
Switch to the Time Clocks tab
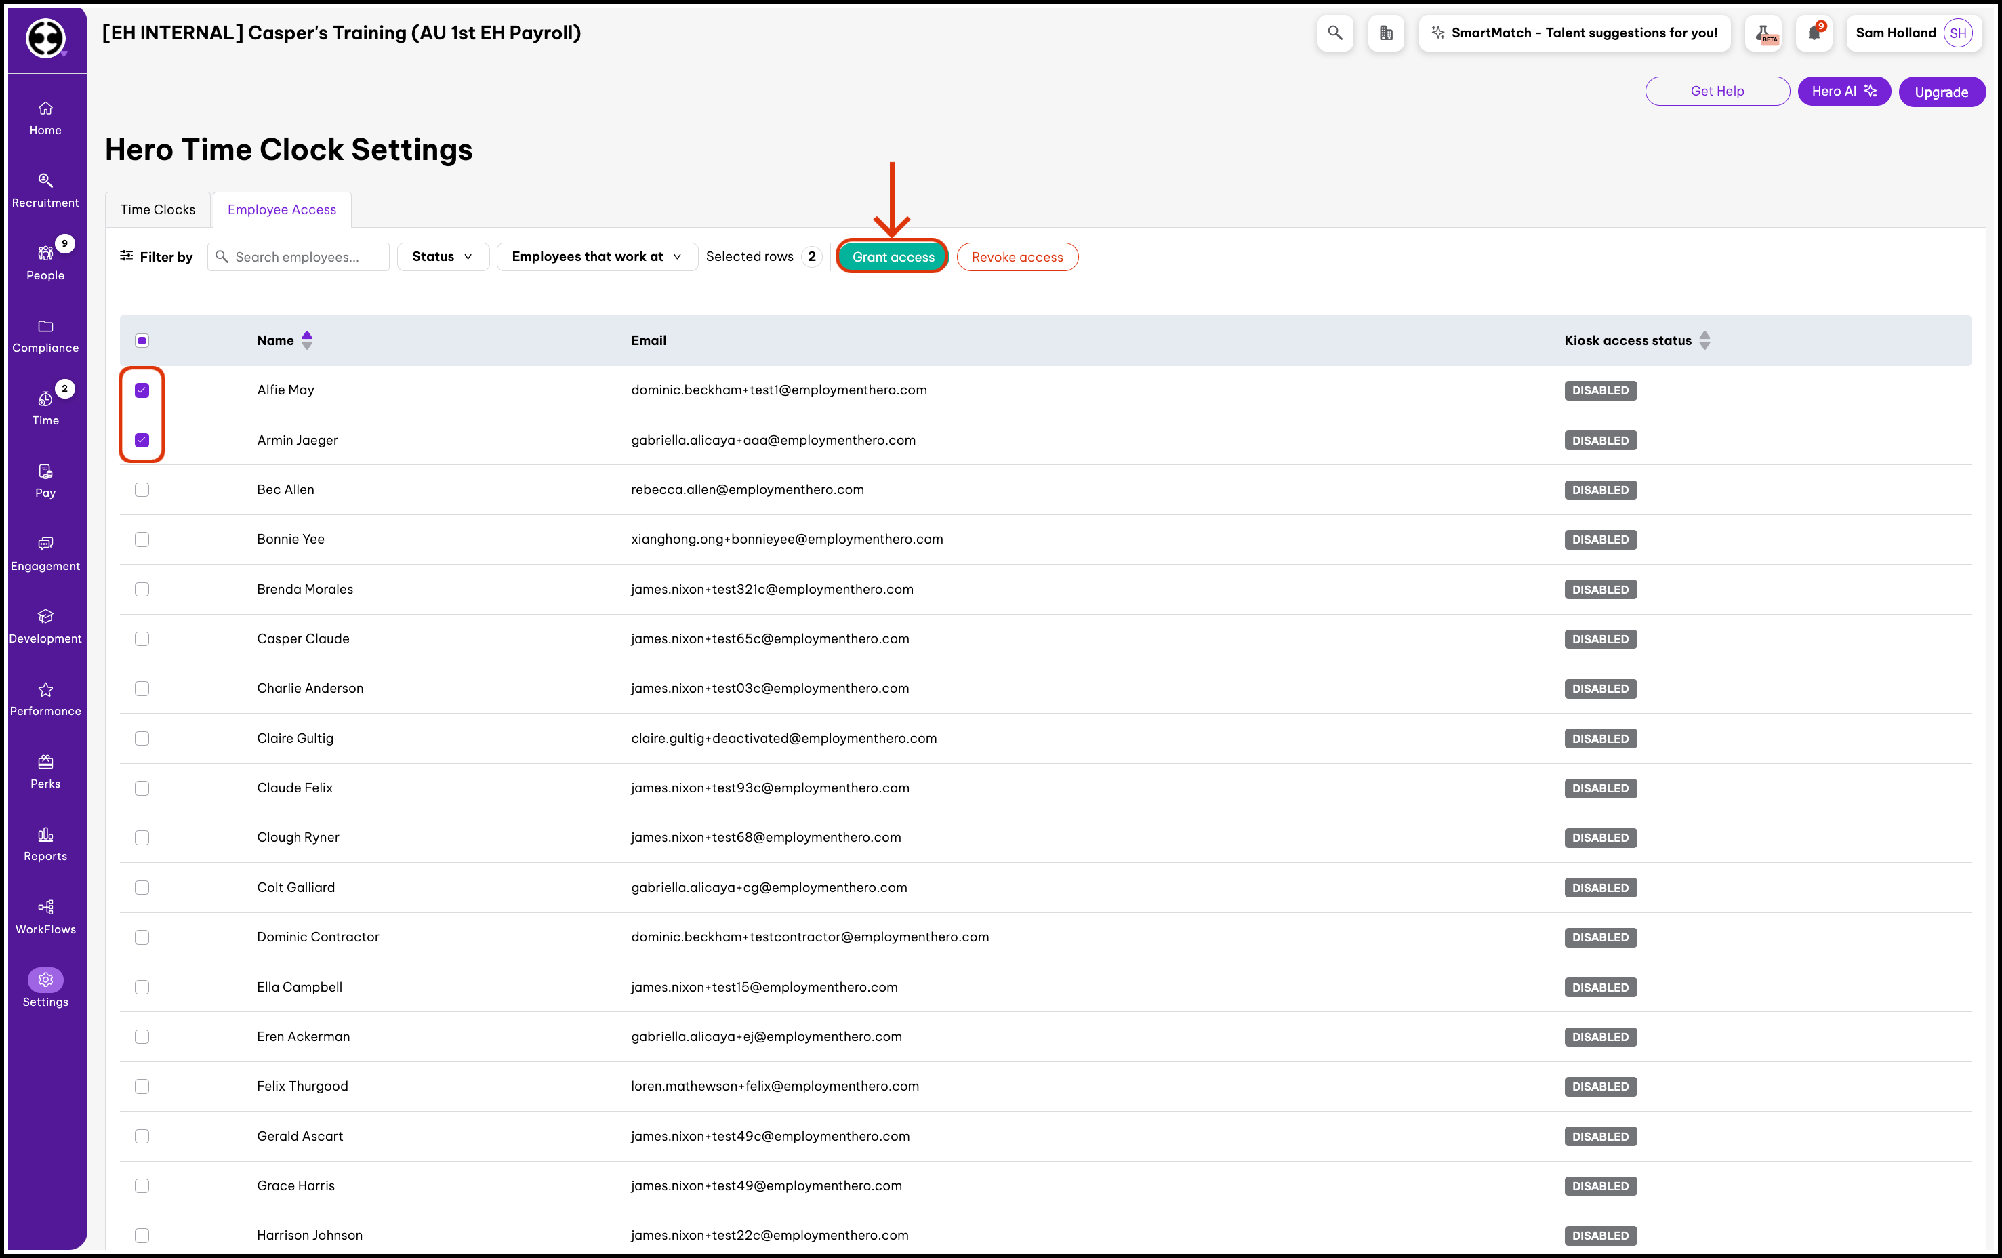[x=157, y=209]
